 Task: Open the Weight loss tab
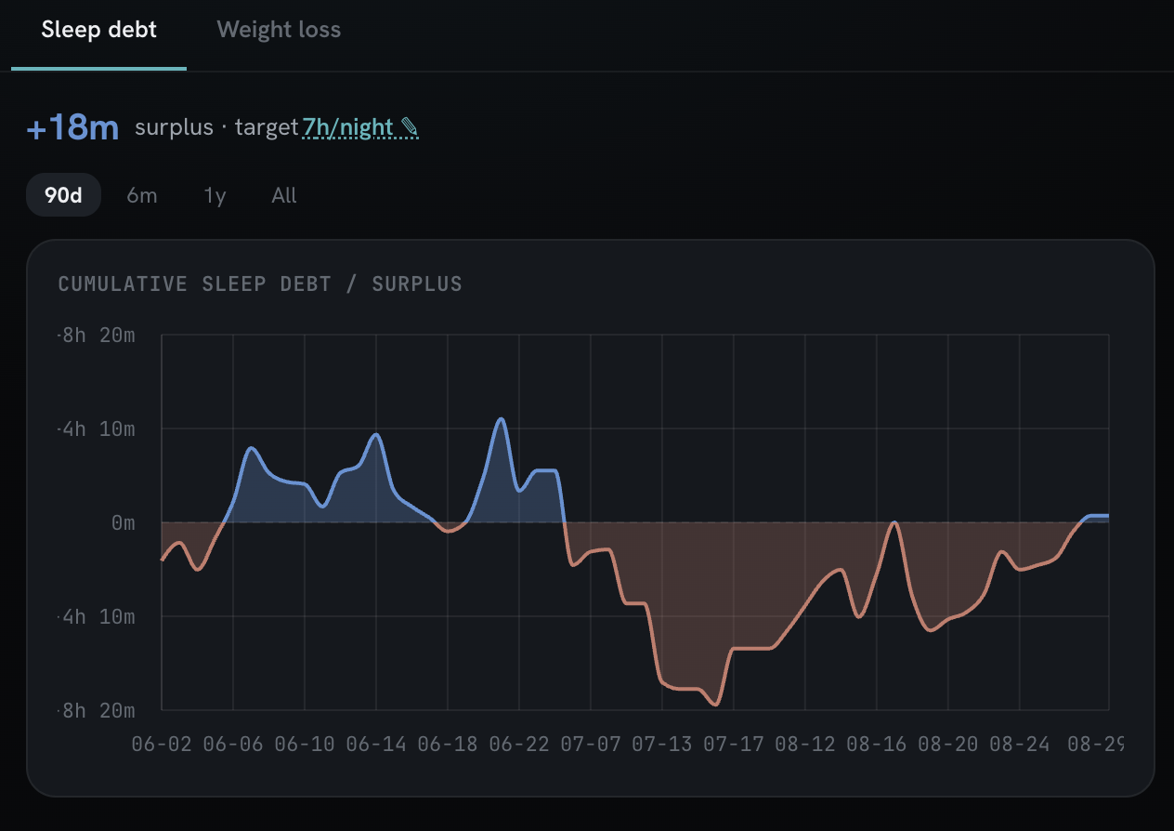(279, 30)
